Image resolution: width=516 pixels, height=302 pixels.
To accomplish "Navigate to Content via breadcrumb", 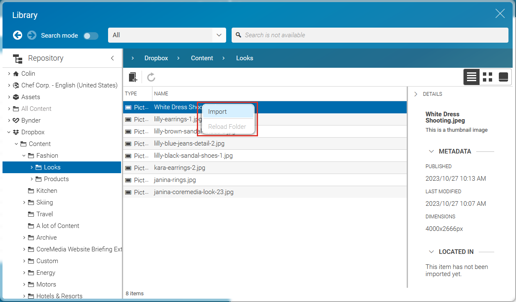I will coord(202,58).
